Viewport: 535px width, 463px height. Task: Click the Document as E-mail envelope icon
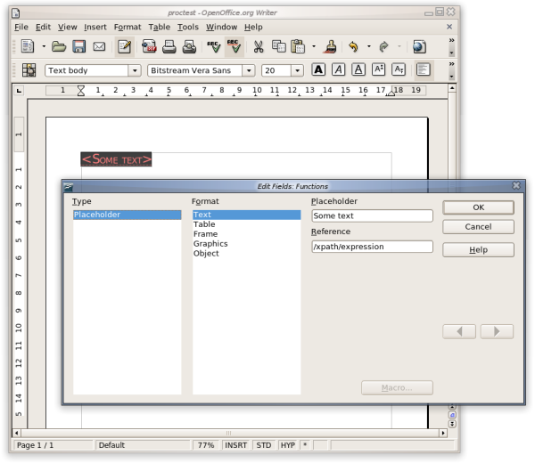pyautogui.click(x=99, y=46)
